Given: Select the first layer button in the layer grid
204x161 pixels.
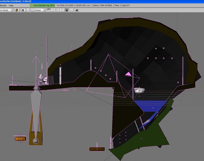Looking at the screenshot, I should (48, 9).
